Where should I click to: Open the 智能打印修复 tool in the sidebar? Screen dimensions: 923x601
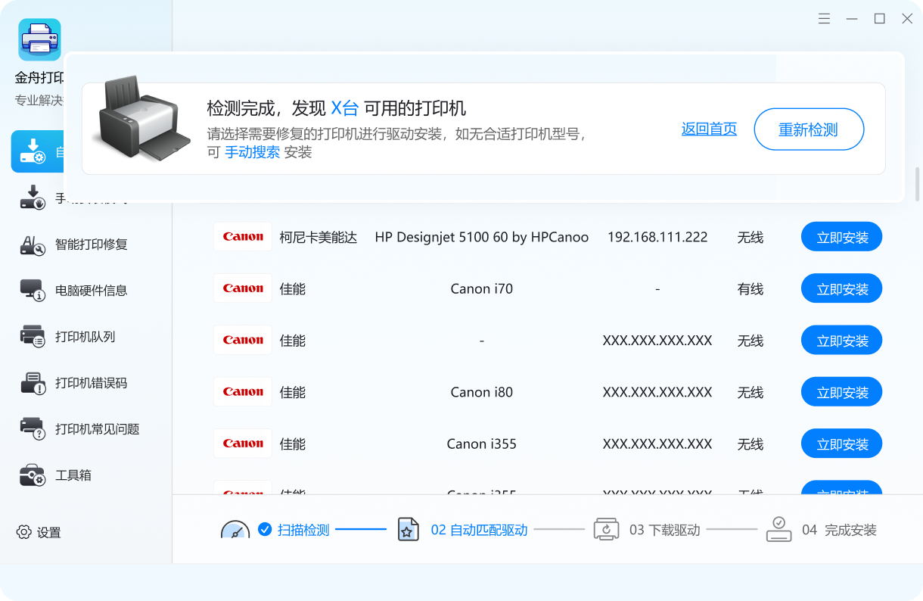click(76, 244)
